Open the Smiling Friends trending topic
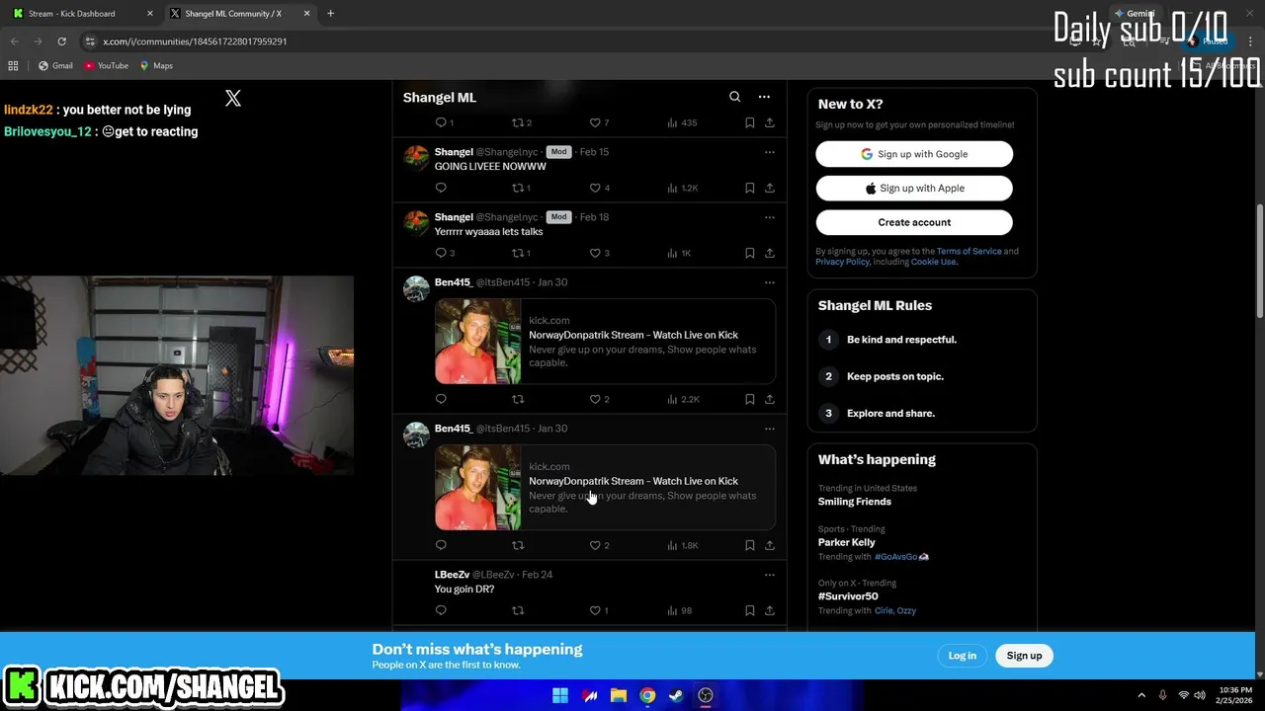 854,502
